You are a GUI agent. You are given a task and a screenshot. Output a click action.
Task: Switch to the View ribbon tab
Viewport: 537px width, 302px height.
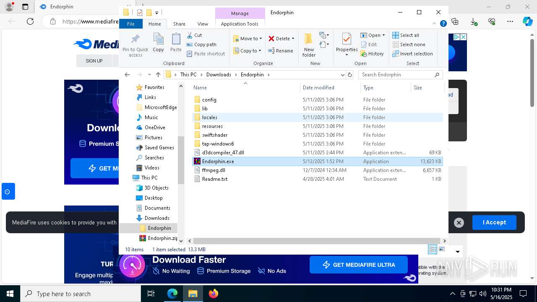pos(203,24)
